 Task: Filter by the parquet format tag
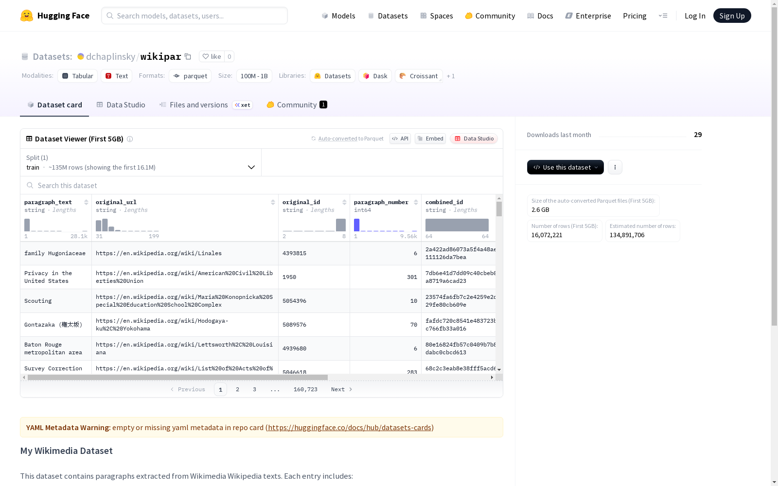pyautogui.click(x=190, y=76)
